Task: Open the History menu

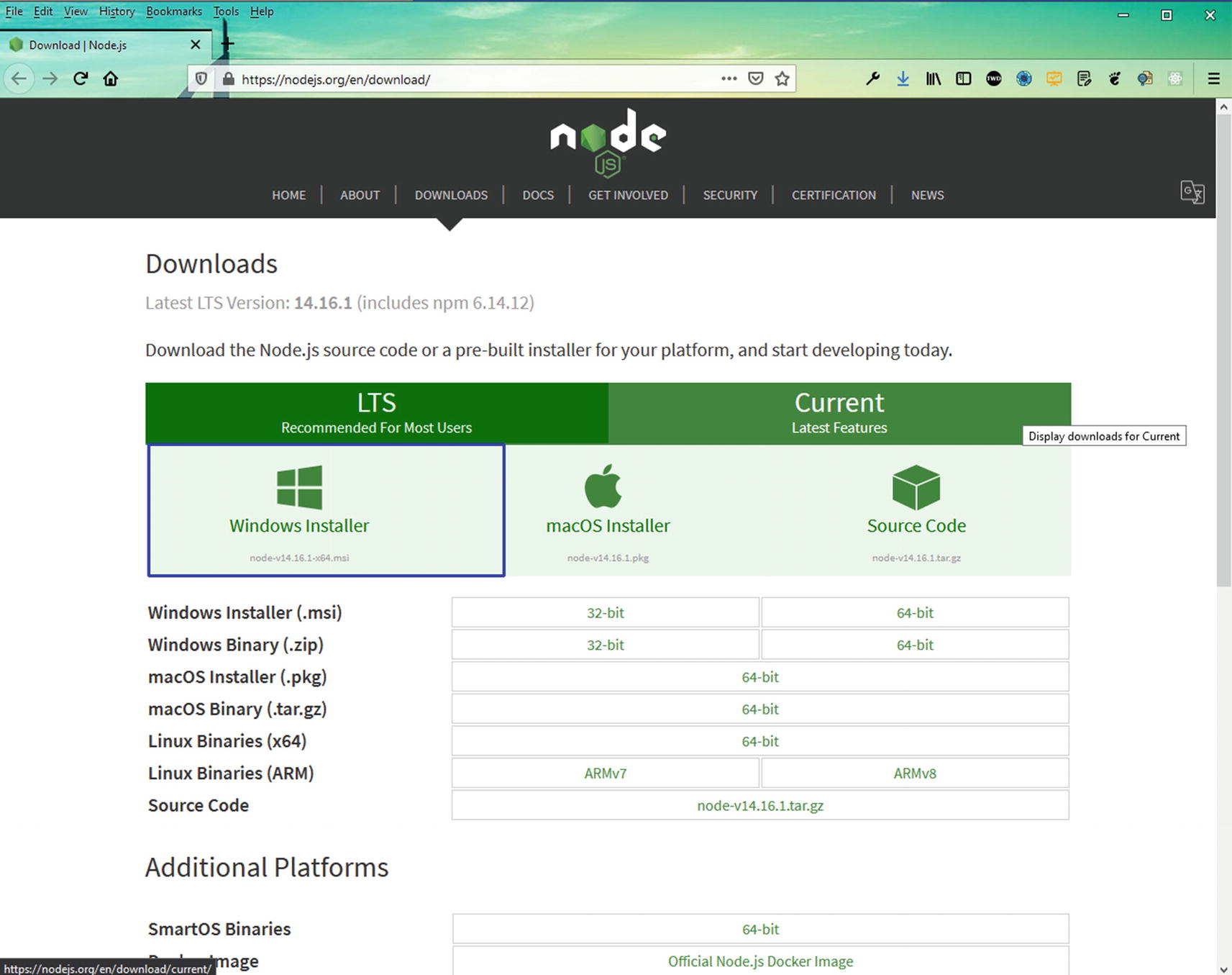Action: [117, 12]
